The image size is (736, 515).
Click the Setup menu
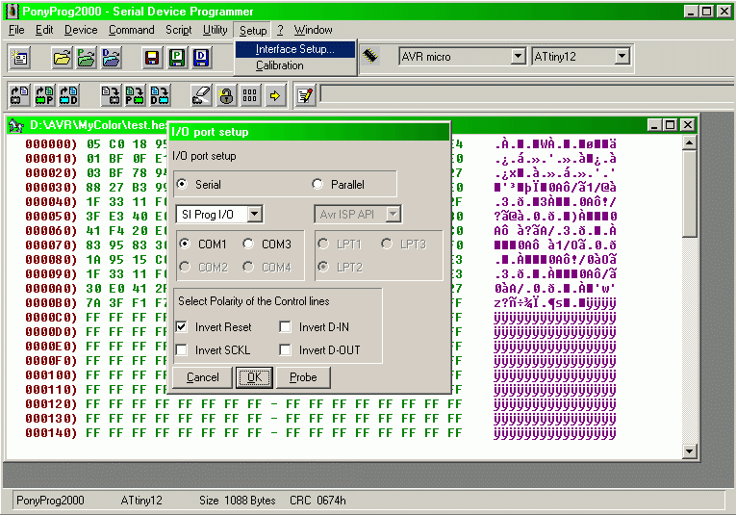[252, 31]
